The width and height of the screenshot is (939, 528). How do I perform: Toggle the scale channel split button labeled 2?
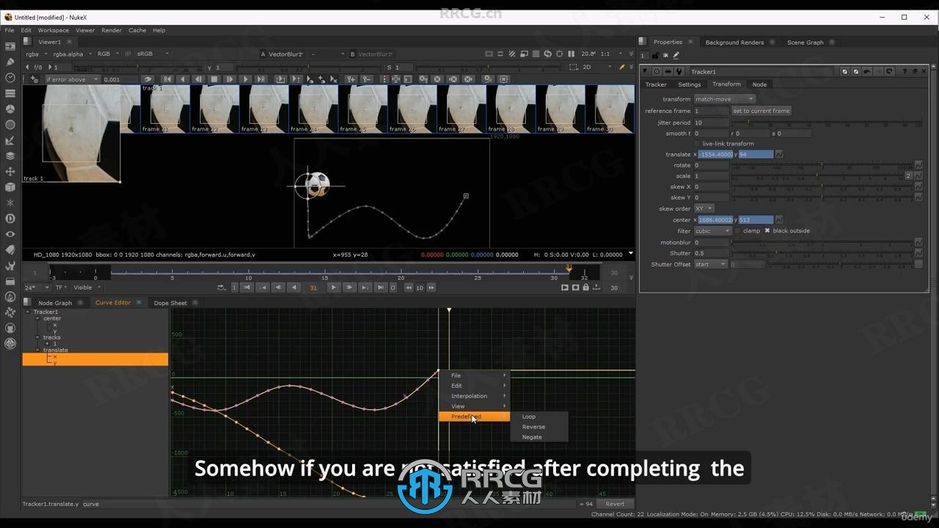(x=908, y=176)
